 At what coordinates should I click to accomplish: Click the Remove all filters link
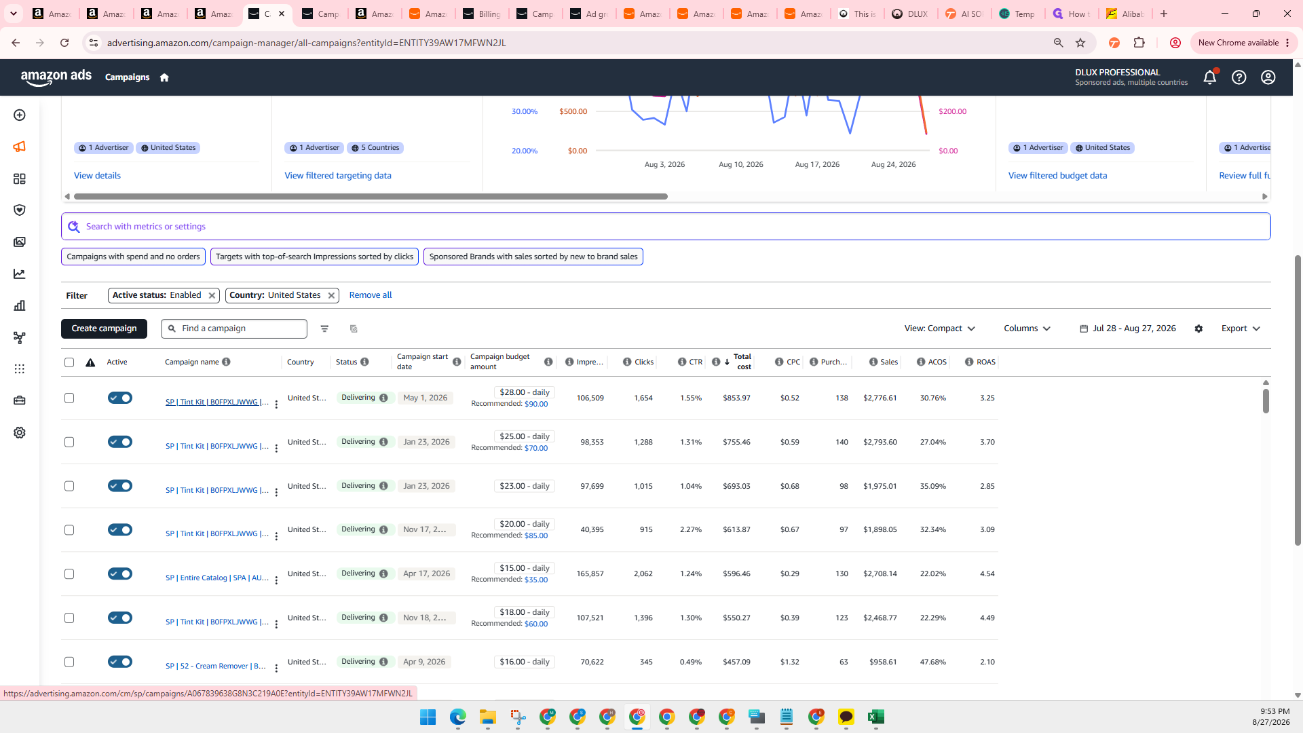(x=371, y=295)
